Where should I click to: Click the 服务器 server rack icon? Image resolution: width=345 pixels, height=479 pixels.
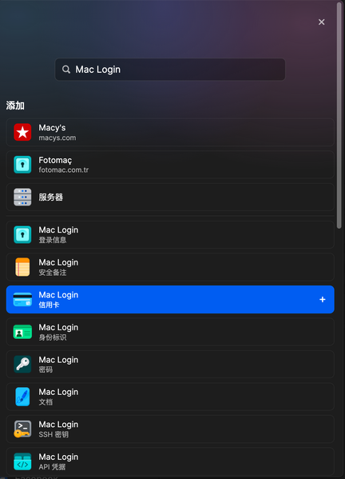pos(22,197)
